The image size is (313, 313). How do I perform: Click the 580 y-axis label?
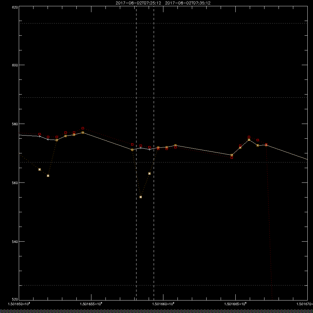(15, 124)
